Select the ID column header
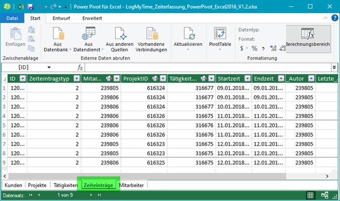Image resolution: width=340 pixels, height=201 pixels. [13, 78]
